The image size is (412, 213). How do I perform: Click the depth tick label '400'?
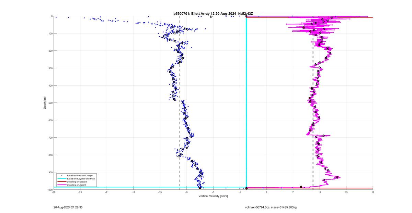coord(50,86)
